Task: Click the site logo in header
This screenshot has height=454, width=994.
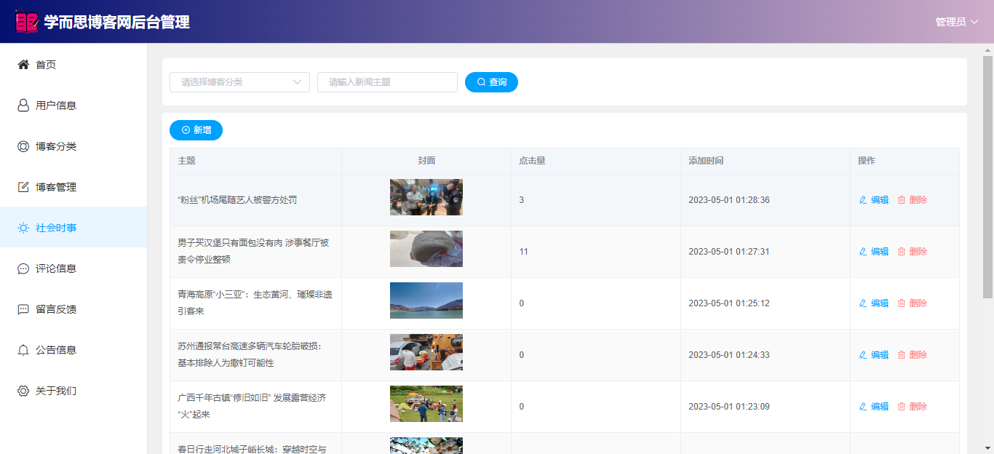Action: (x=26, y=21)
